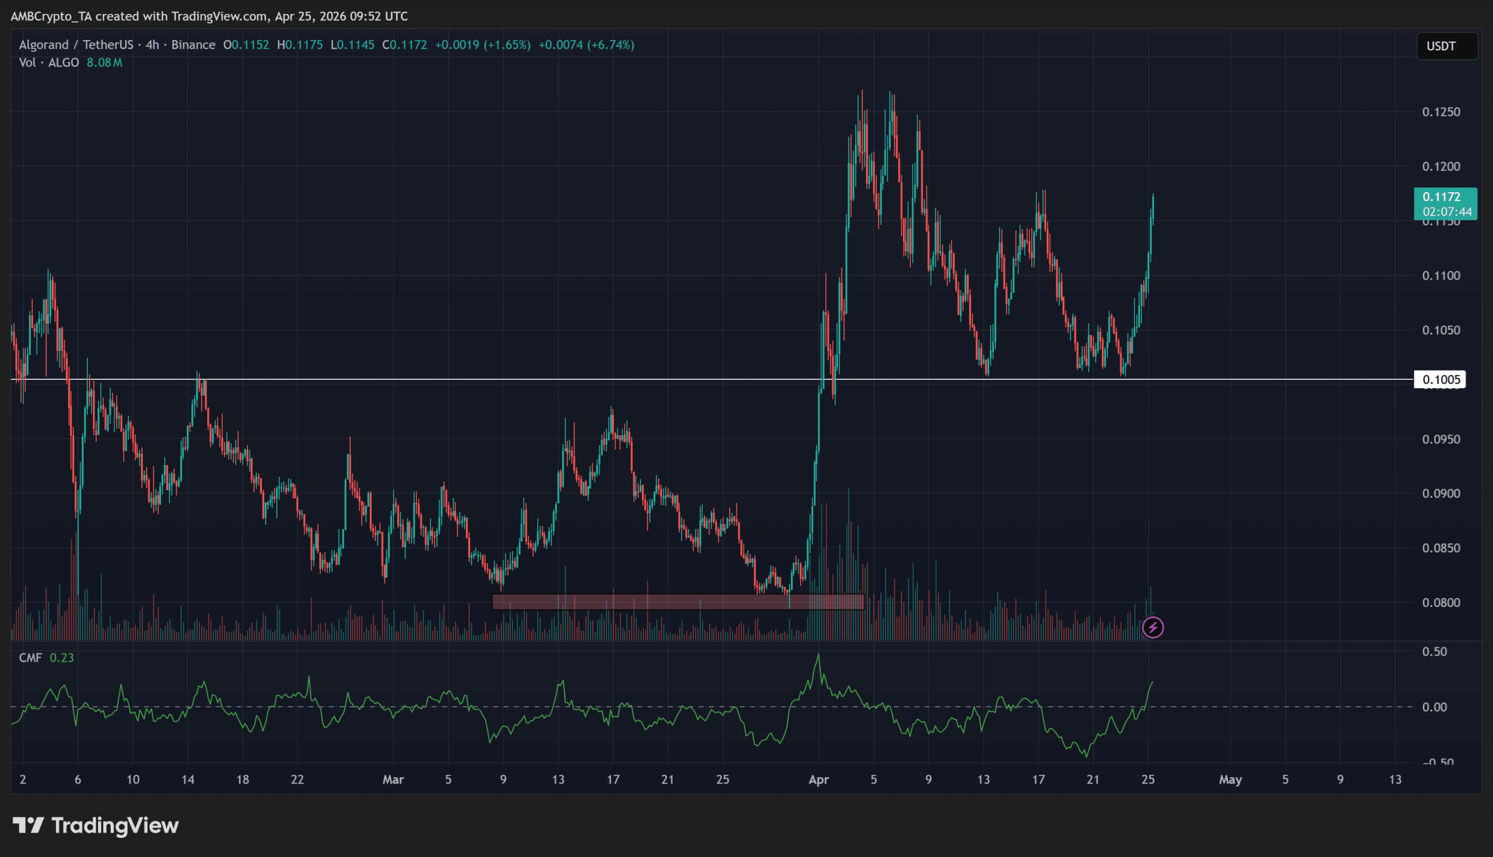
Task: Click the Apr label on the time axis
Action: coord(819,779)
